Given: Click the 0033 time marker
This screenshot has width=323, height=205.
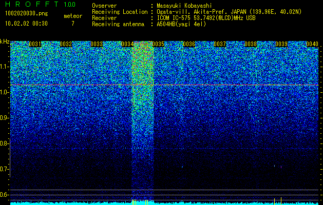Looking at the screenshot, I should click(97, 44).
